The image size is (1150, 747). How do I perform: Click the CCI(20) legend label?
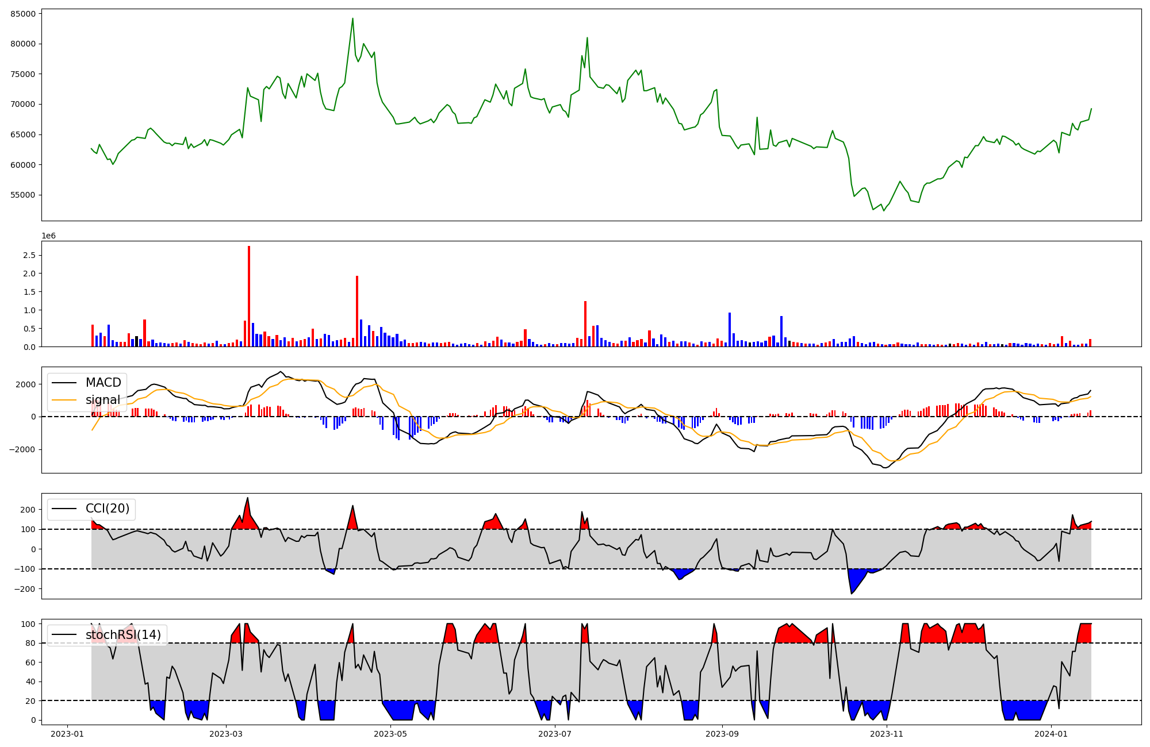tap(108, 509)
